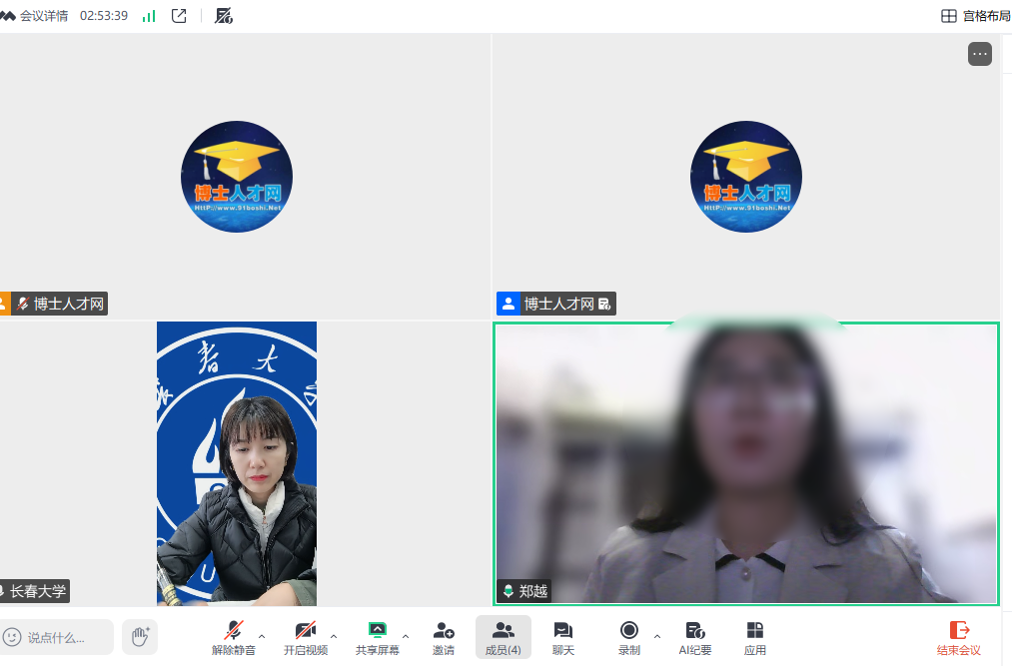The width and height of the screenshot is (1012, 666).
Task: Expand audio options arrow beside 解除静音
Action: 263,636
